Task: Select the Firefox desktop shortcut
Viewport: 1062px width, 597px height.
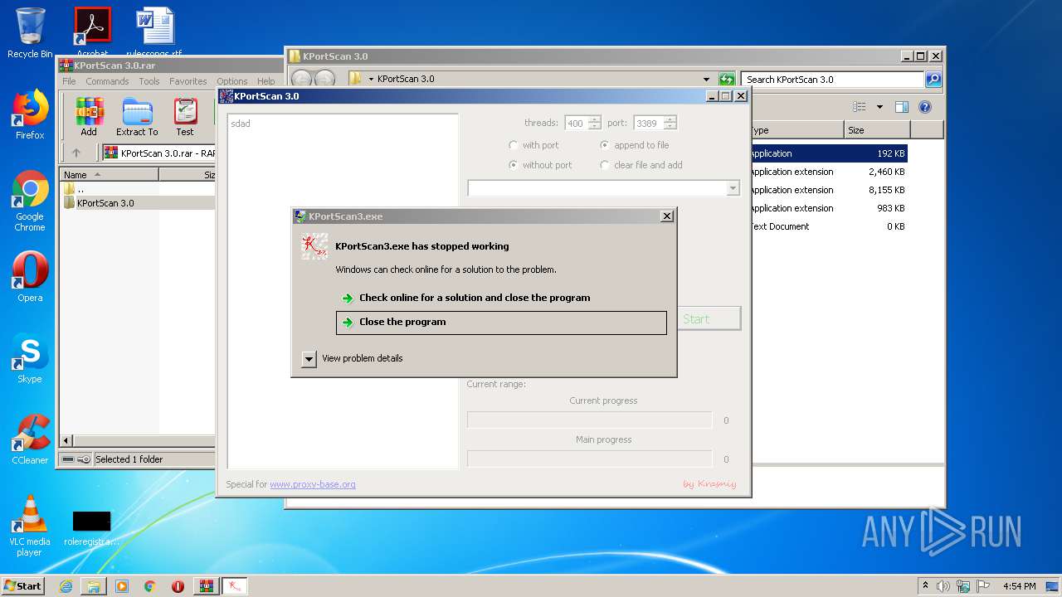Action: click(30, 114)
